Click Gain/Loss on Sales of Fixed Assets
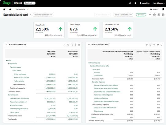The image size is (166, 125). tap(105, 108)
